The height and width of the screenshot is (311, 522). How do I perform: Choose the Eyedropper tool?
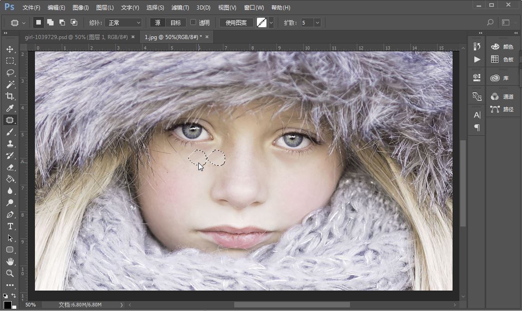[10, 108]
